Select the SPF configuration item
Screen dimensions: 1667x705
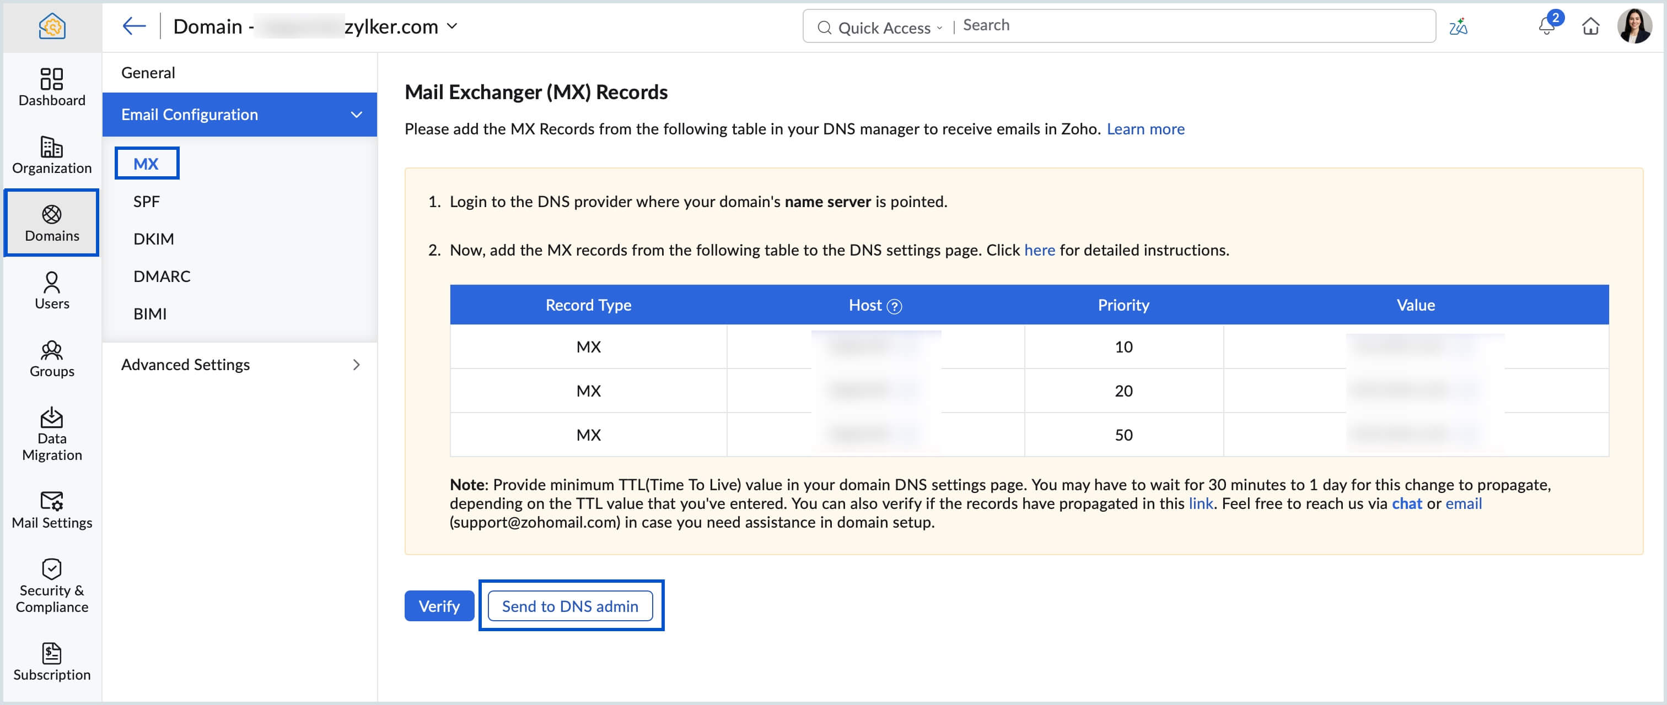pyautogui.click(x=146, y=201)
